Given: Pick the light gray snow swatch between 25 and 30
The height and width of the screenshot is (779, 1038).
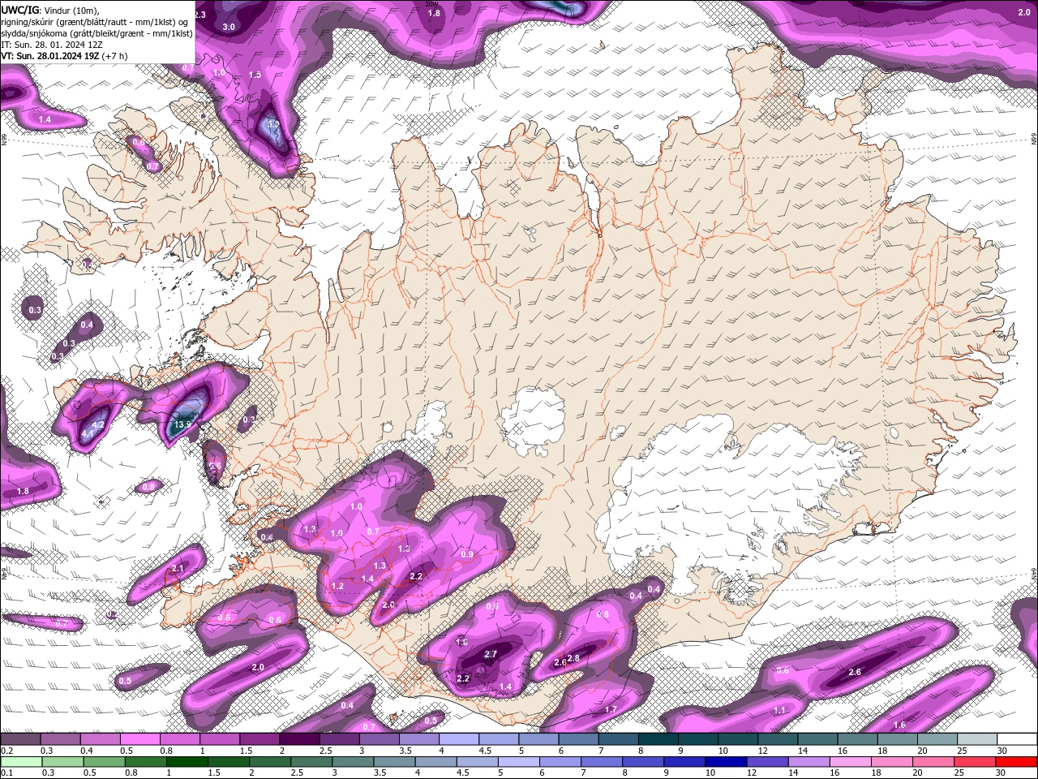Looking at the screenshot, I should coord(977,739).
